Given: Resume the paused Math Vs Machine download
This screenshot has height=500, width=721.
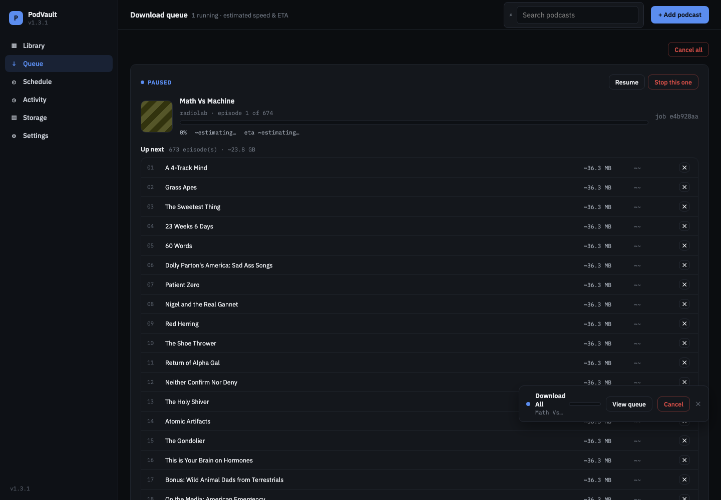Looking at the screenshot, I should click(x=626, y=82).
